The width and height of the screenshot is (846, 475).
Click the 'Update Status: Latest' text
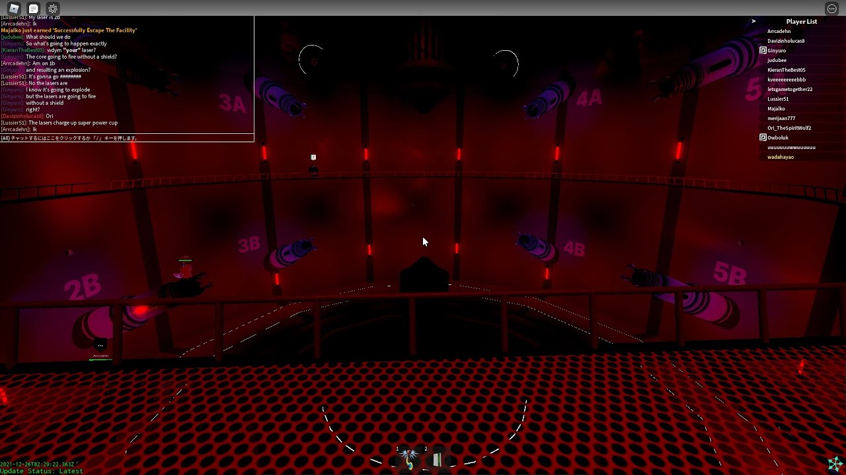(x=42, y=471)
